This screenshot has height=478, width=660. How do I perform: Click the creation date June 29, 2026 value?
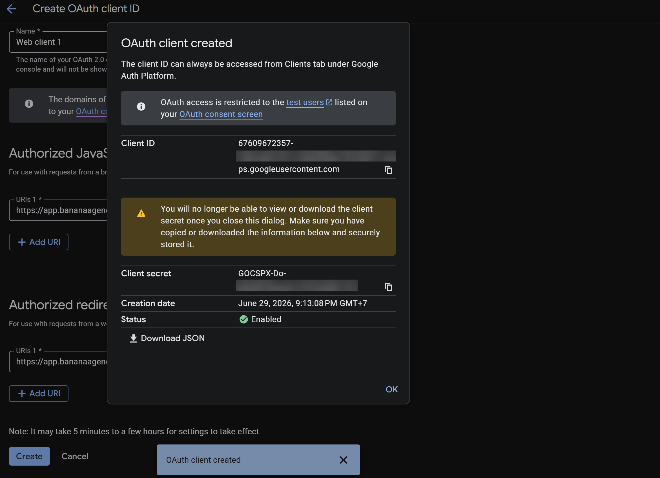click(302, 303)
